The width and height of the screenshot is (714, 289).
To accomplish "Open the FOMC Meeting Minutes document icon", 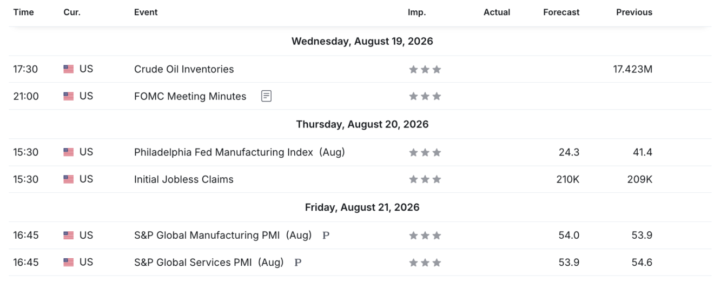I will [266, 96].
